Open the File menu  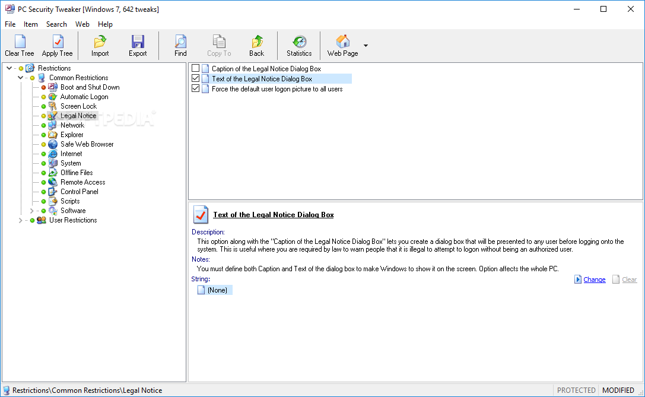coord(10,24)
